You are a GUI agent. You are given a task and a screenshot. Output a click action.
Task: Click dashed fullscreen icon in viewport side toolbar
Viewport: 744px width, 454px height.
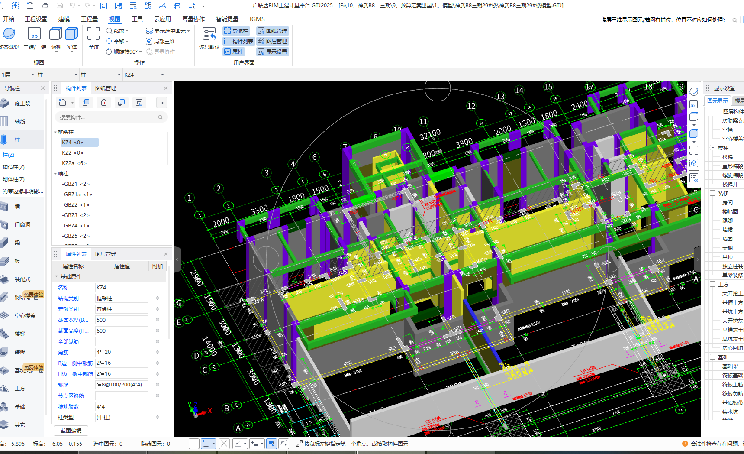tap(694, 150)
